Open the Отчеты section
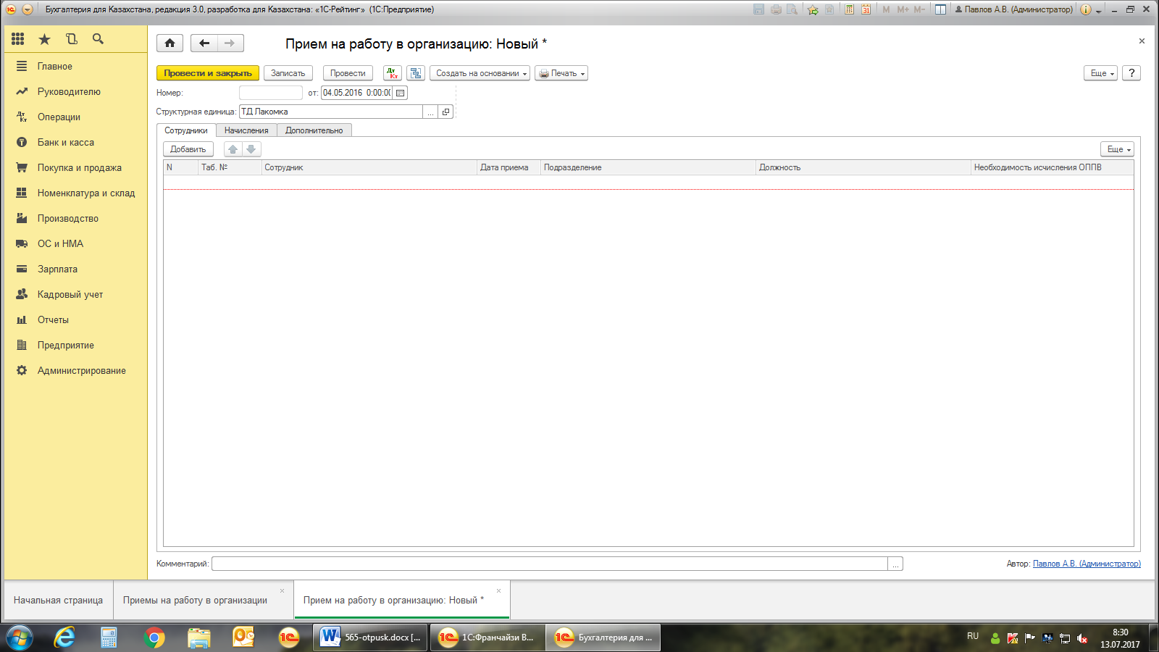Image resolution: width=1159 pixels, height=652 pixels. click(75, 319)
